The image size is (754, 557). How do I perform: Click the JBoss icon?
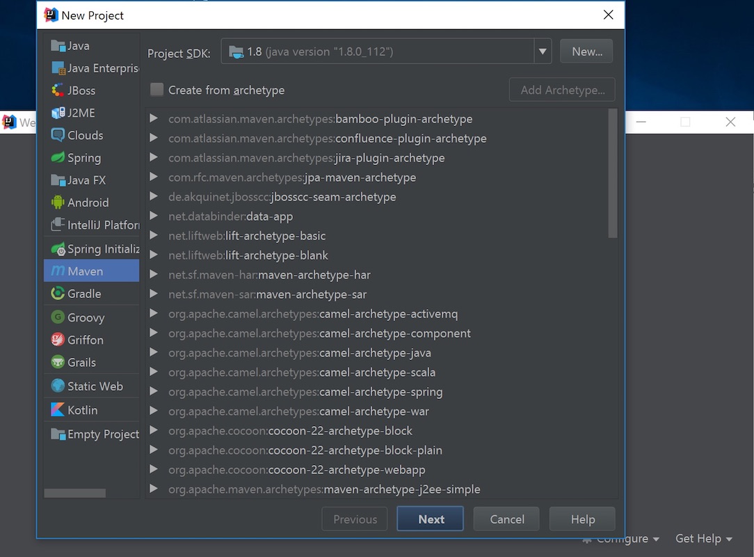pos(58,90)
